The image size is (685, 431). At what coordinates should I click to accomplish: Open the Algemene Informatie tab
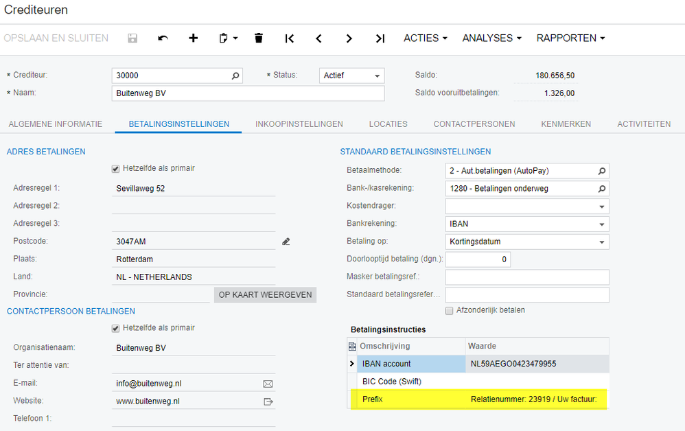(56, 124)
